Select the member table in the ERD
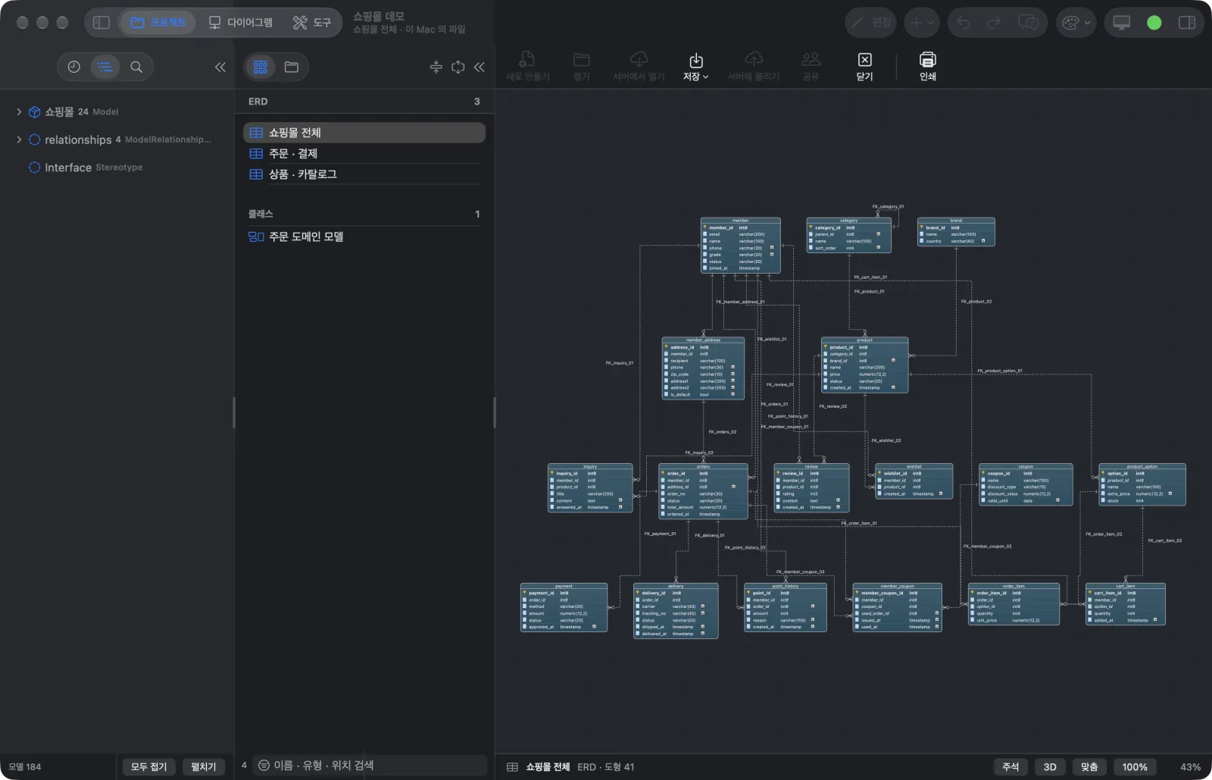 (x=740, y=246)
